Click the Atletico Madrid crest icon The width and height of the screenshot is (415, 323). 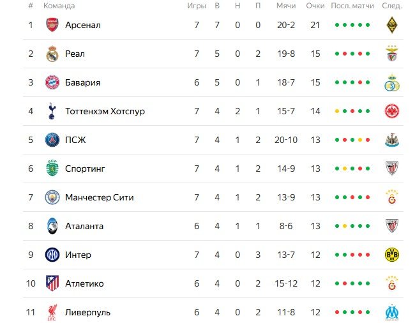coord(52,283)
